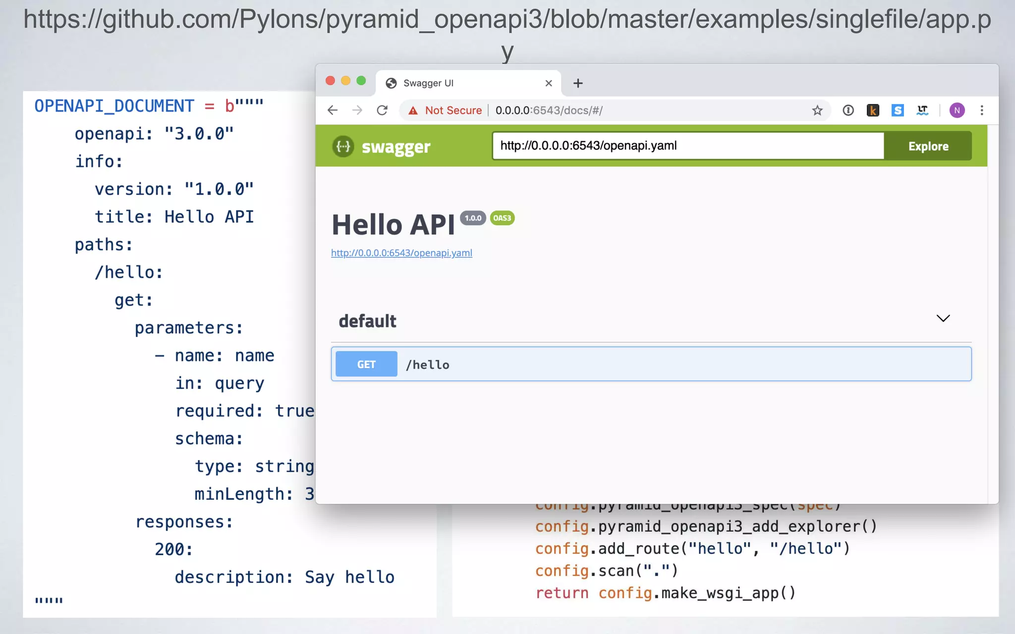
Task: Select the Swagger UI tab
Action: click(x=468, y=83)
